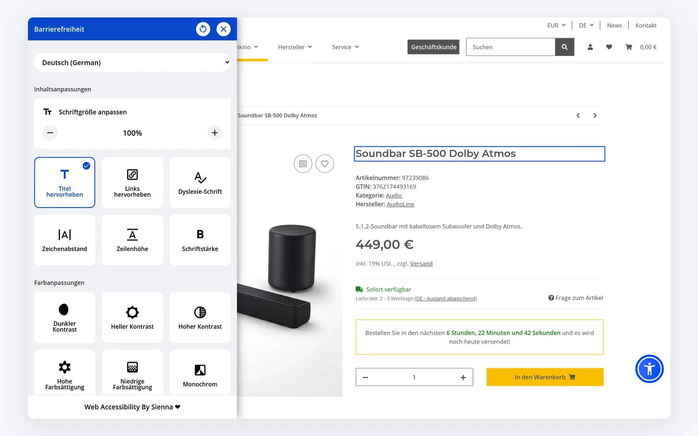
Task: Decrease product quantity with minus
Action: 366,377
